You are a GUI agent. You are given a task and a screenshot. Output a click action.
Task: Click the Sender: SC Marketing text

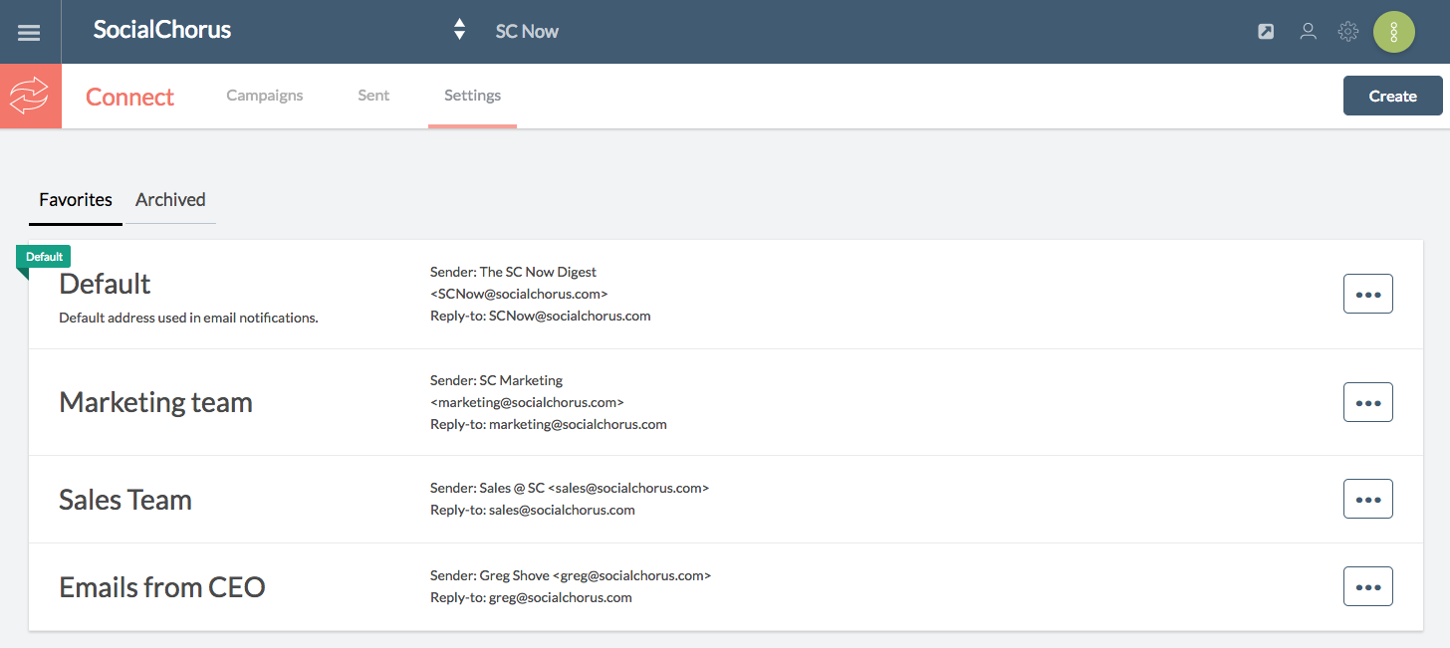tap(496, 380)
